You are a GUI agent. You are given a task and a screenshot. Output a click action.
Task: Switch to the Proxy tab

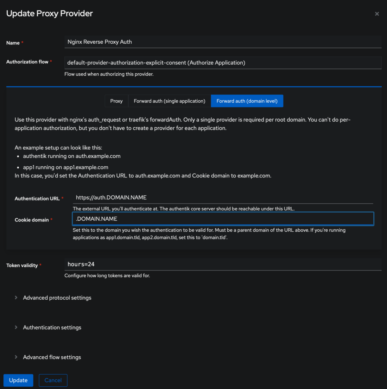(x=116, y=101)
